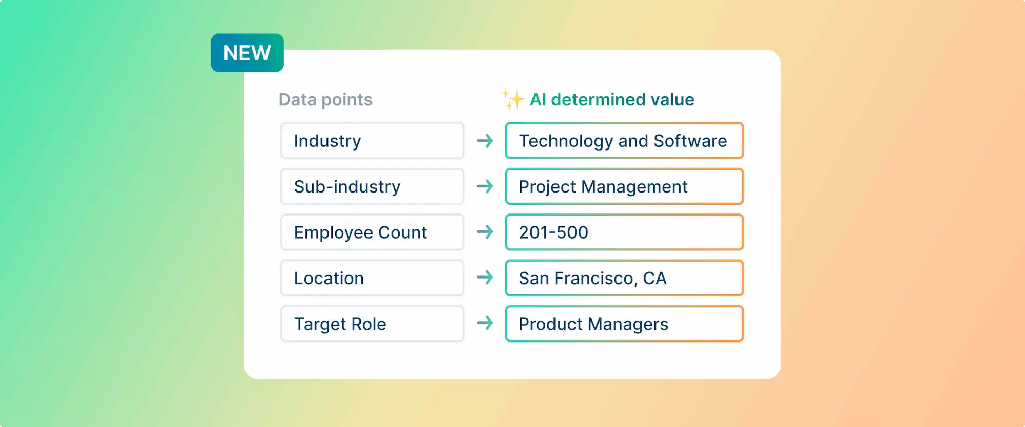This screenshot has height=427, width=1025.
Task: Select the Target Role data point field
Action: (x=372, y=324)
